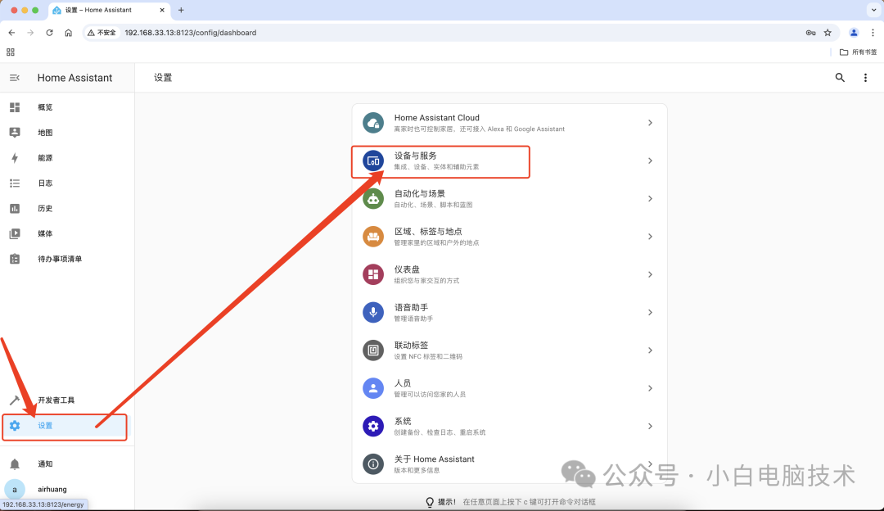Open the 关于 Home Assistant title
The width and height of the screenshot is (884, 511).
coord(434,459)
